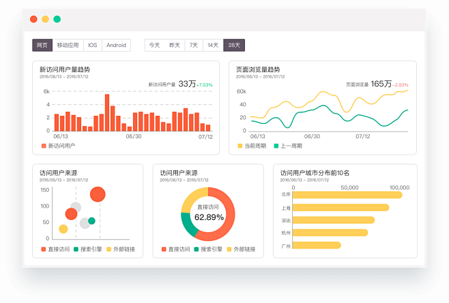Click the 页面浏览量趋势 chart title
Screen dimensions: 449x303
click(258, 69)
